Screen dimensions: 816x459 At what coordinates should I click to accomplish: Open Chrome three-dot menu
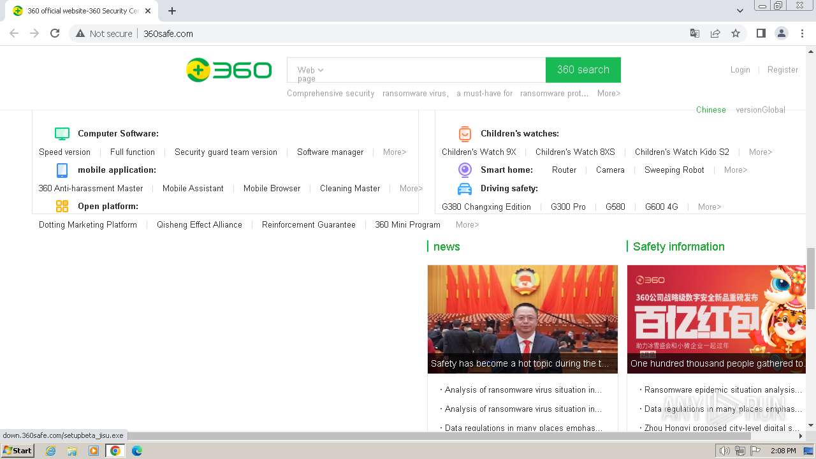[x=802, y=33]
